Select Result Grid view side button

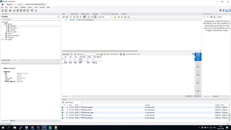(198, 57)
